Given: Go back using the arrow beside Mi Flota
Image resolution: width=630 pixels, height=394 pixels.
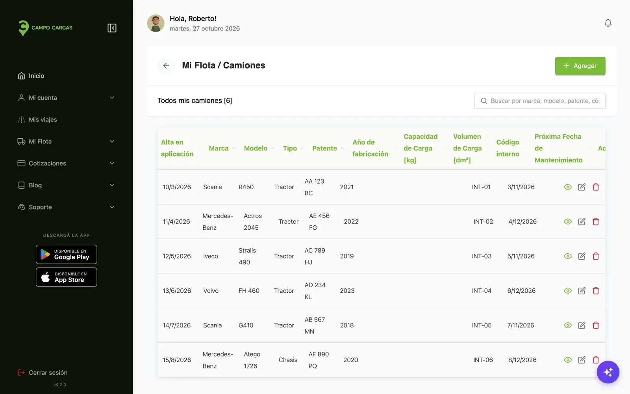Looking at the screenshot, I should click(166, 66).
